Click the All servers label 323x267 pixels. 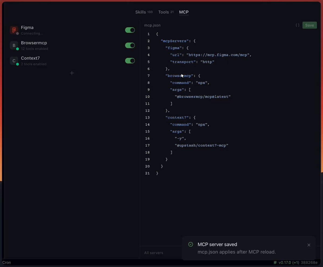(x=153, y=253)
